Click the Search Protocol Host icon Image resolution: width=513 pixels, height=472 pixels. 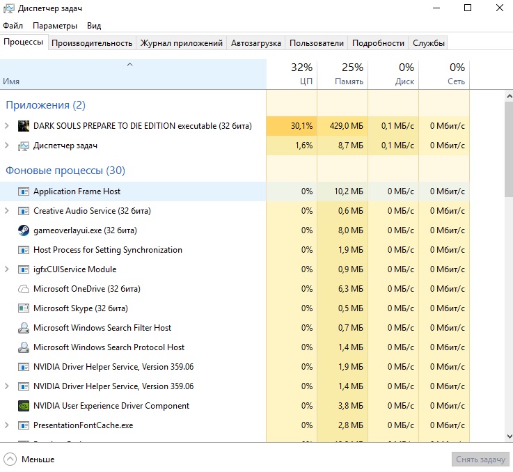click(23, 347)
